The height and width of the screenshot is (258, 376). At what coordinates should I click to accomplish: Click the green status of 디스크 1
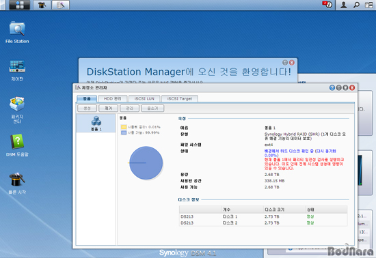(310, 216)
